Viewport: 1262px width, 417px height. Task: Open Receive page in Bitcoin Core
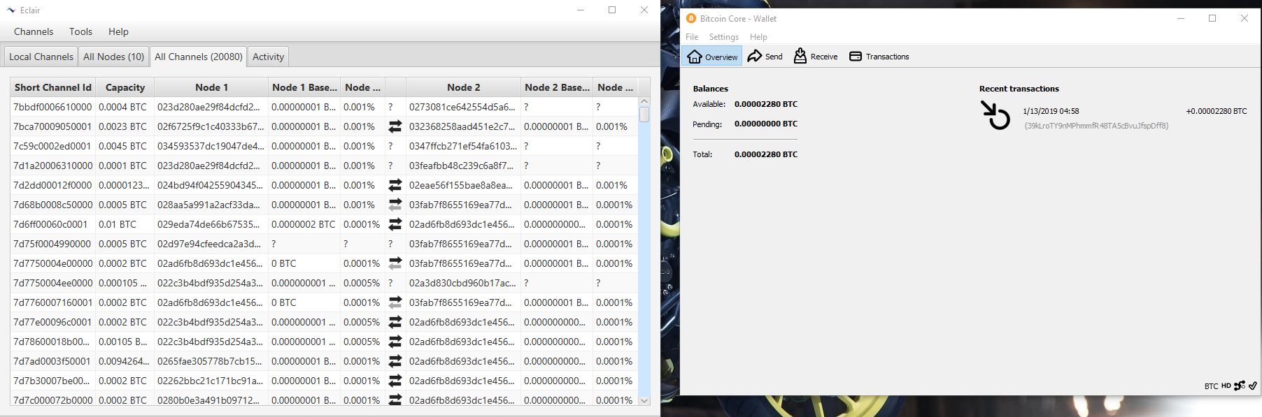815,57
